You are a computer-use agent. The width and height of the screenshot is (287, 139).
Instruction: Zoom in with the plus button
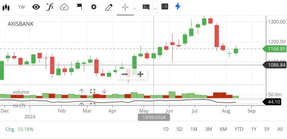[140, 74]
